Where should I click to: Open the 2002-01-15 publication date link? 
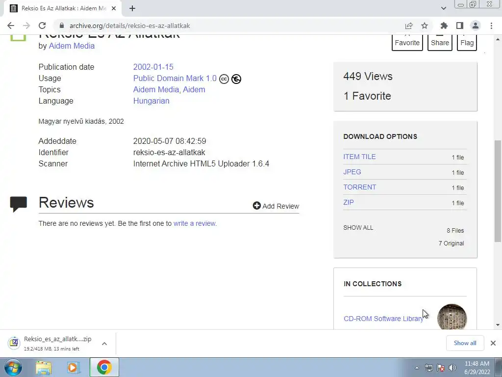coord(153,67)
